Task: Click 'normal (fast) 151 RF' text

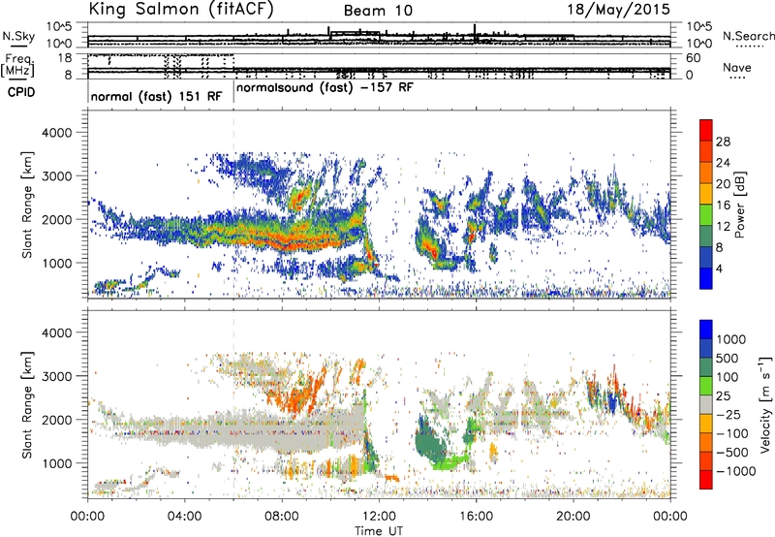Action: (156, 96)
